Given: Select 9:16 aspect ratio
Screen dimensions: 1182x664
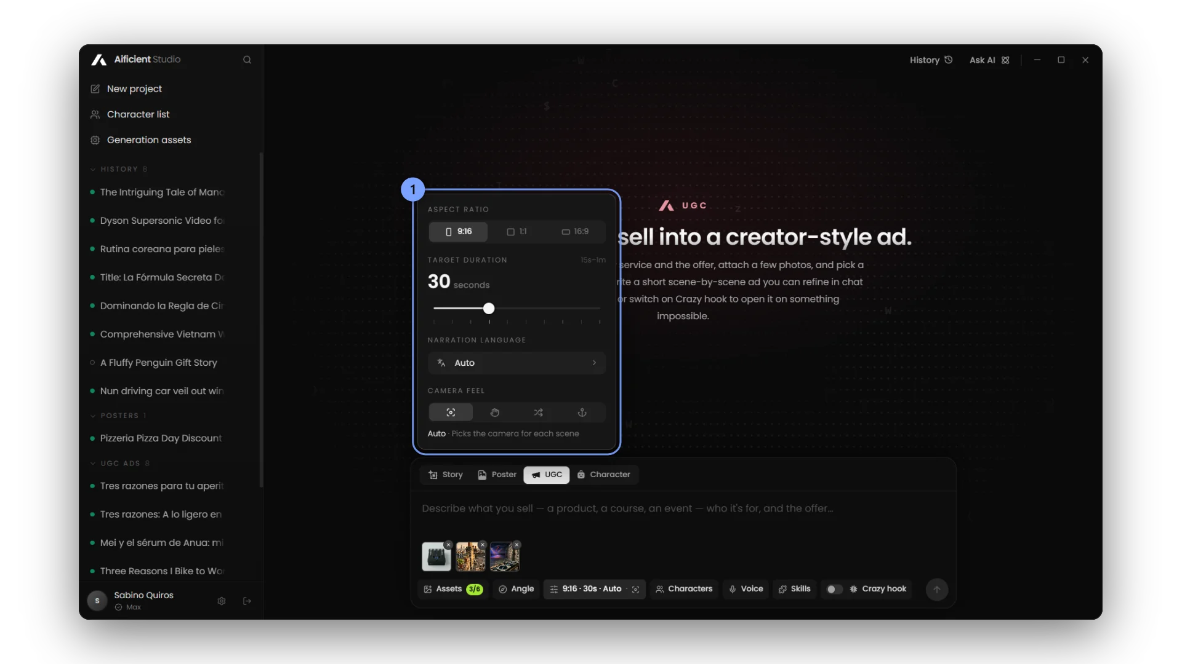Looking at the screenshot, I should click(459, 232).
